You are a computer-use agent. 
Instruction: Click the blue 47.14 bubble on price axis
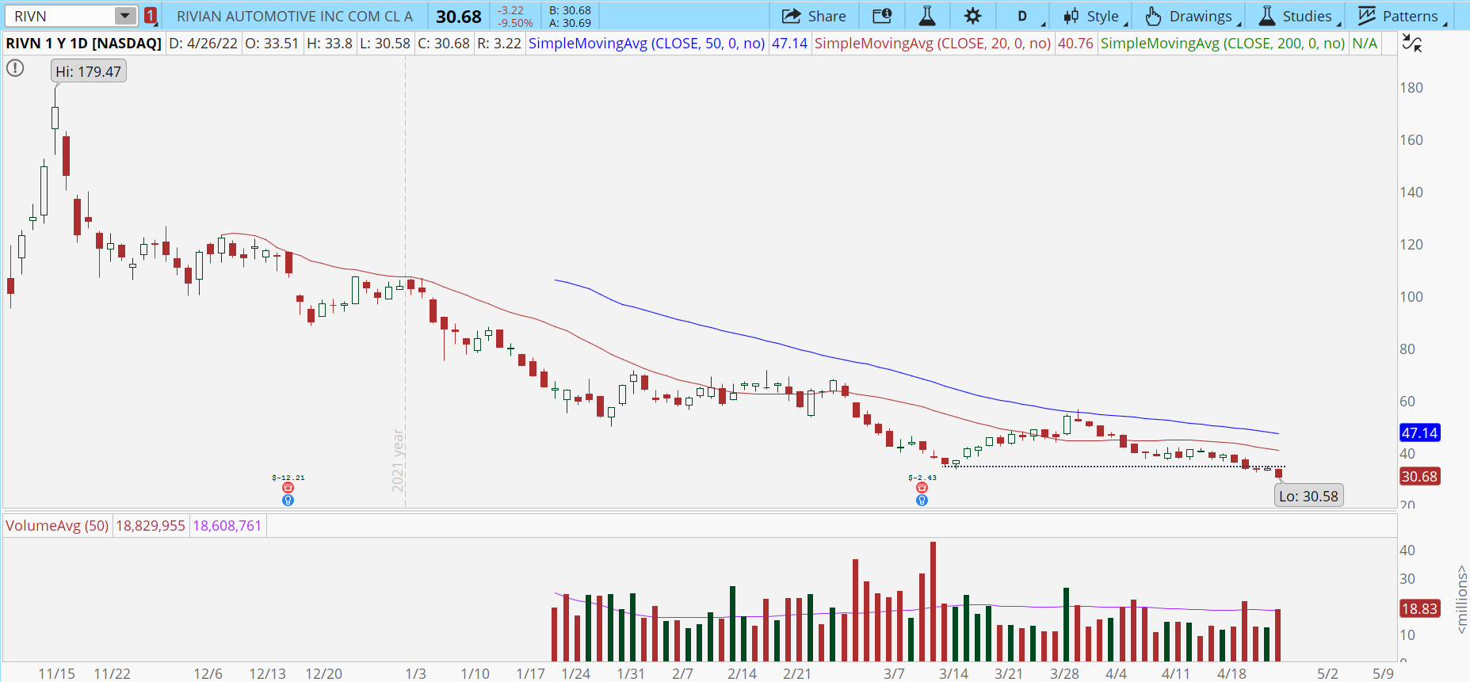tap(1419, 432)
